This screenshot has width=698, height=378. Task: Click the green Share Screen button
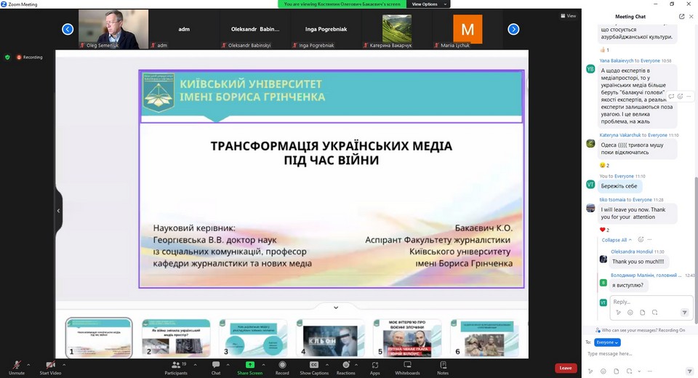coord(249,366)
